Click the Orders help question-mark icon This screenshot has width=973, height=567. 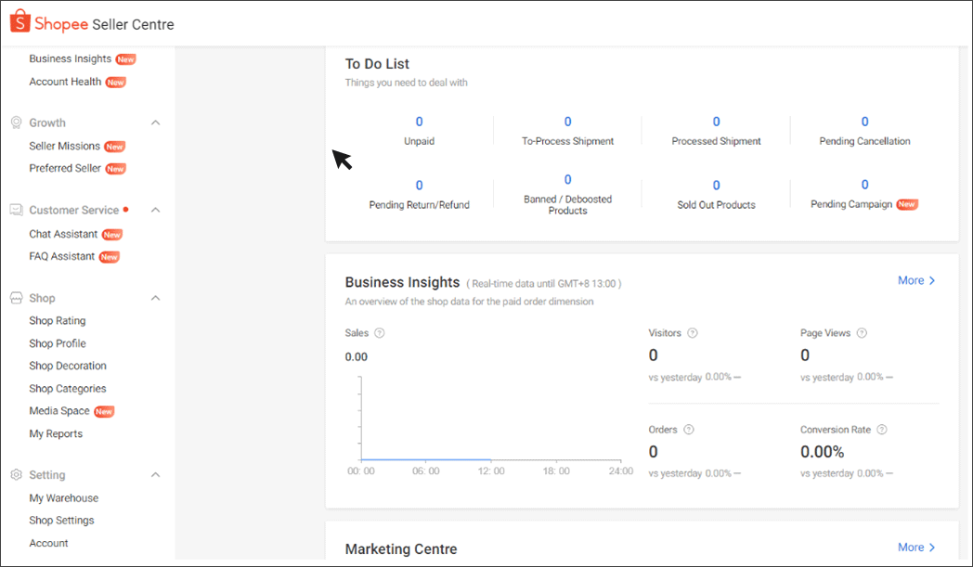tap(689, 430)
